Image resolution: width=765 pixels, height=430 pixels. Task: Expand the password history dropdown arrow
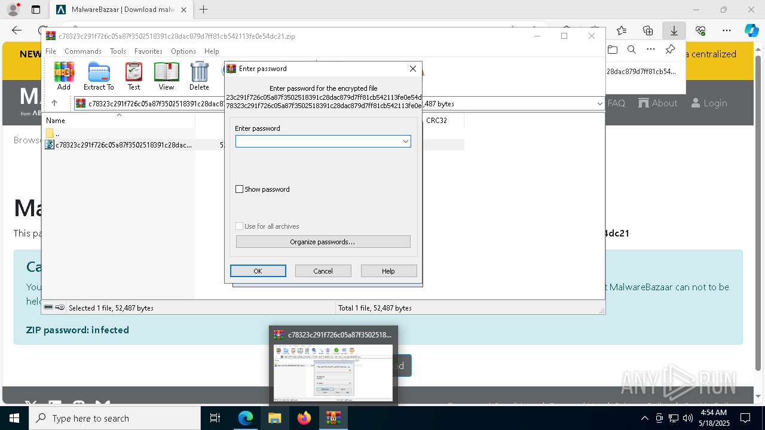[406, 141]
